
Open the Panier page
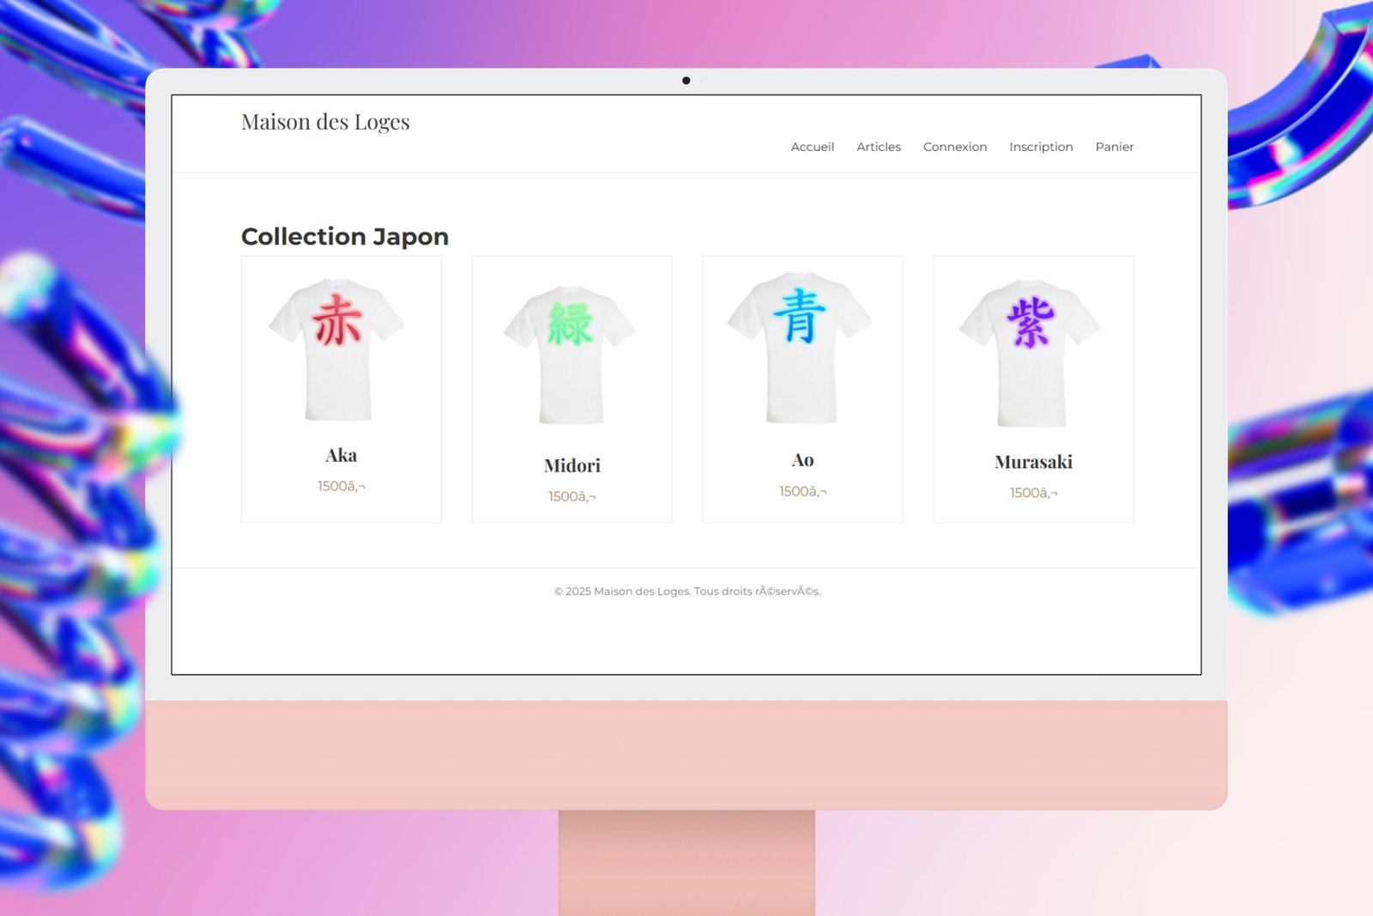pyautogui.click(x=1114, y=147)
